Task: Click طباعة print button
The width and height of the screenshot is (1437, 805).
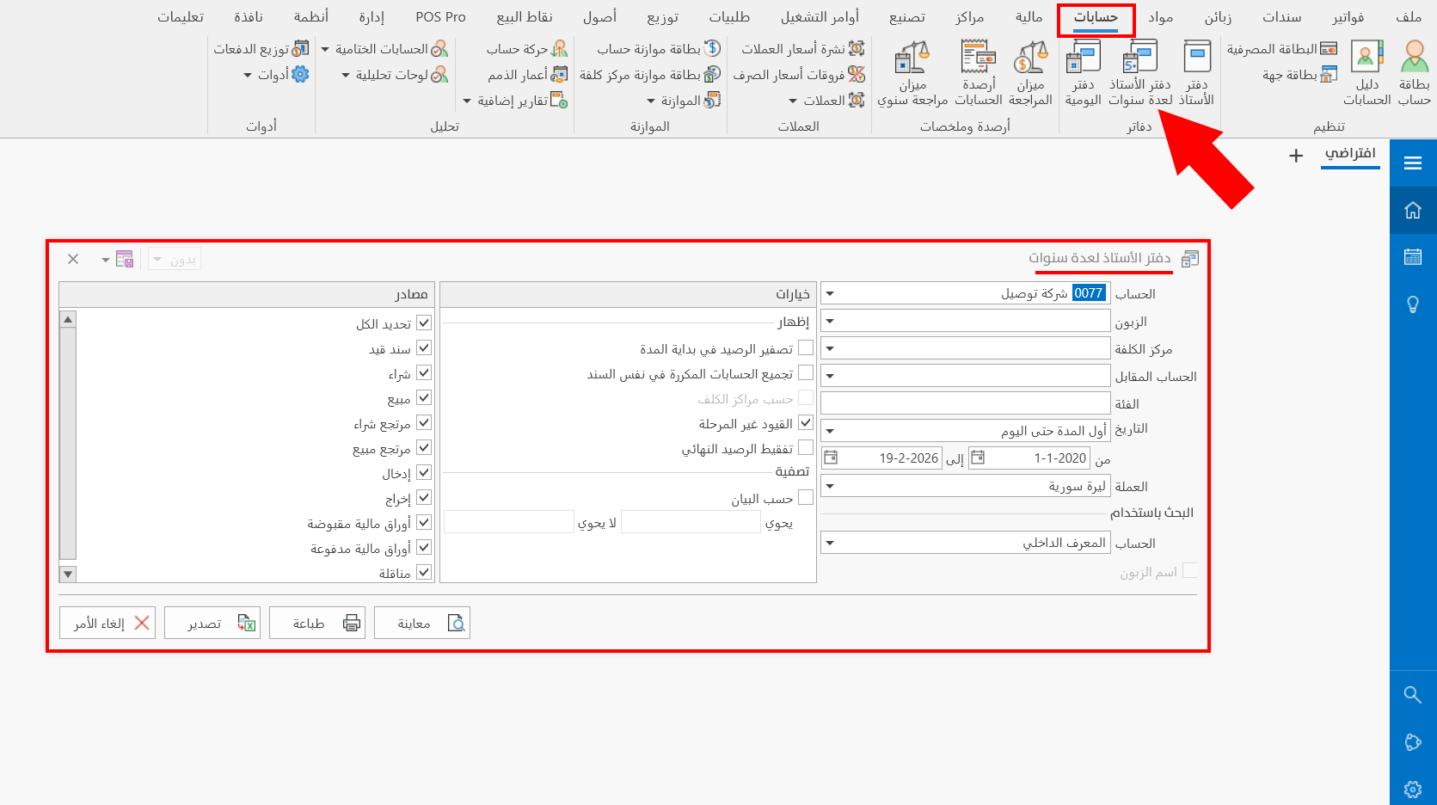Action: (x=317, y=623)
